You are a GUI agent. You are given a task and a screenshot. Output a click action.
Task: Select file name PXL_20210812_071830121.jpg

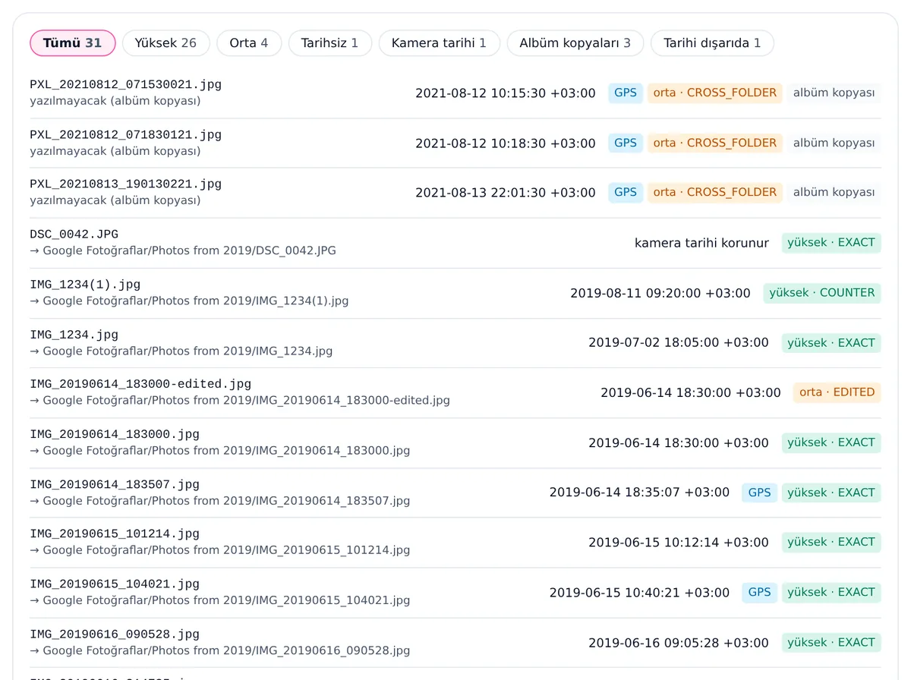pos(126,134)
